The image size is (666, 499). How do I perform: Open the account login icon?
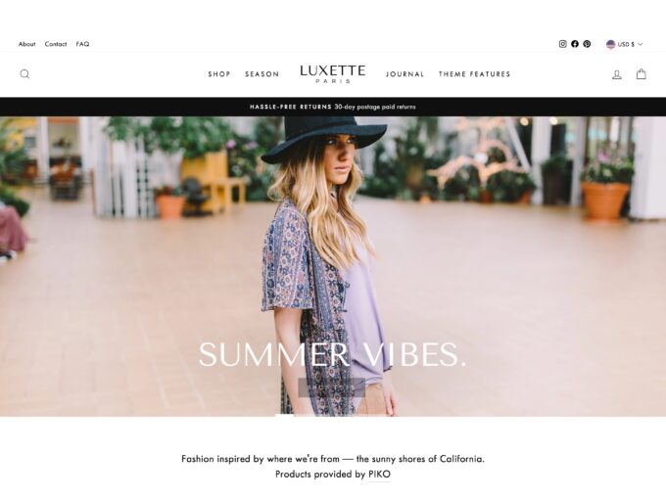[617, 74]
